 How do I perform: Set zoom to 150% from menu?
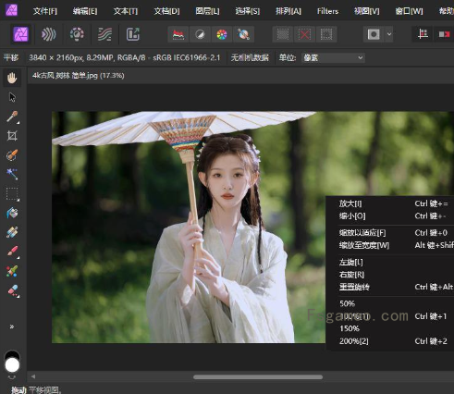coord(390,328)
